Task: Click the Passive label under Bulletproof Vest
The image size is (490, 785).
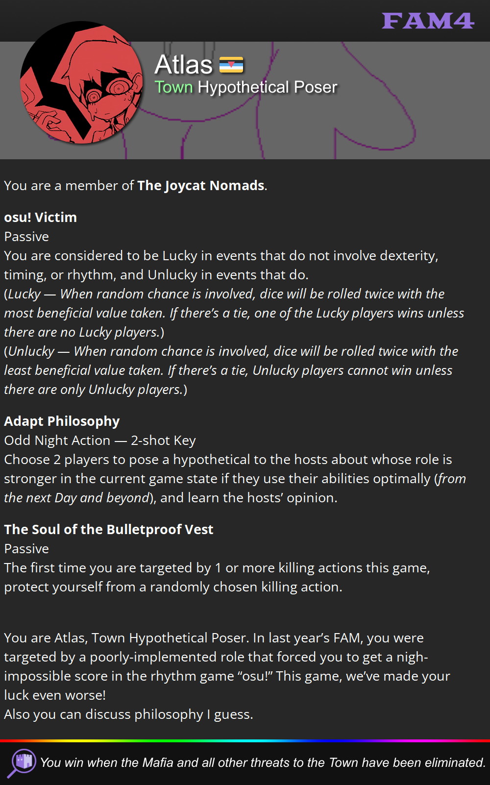Action: (26, 548)
